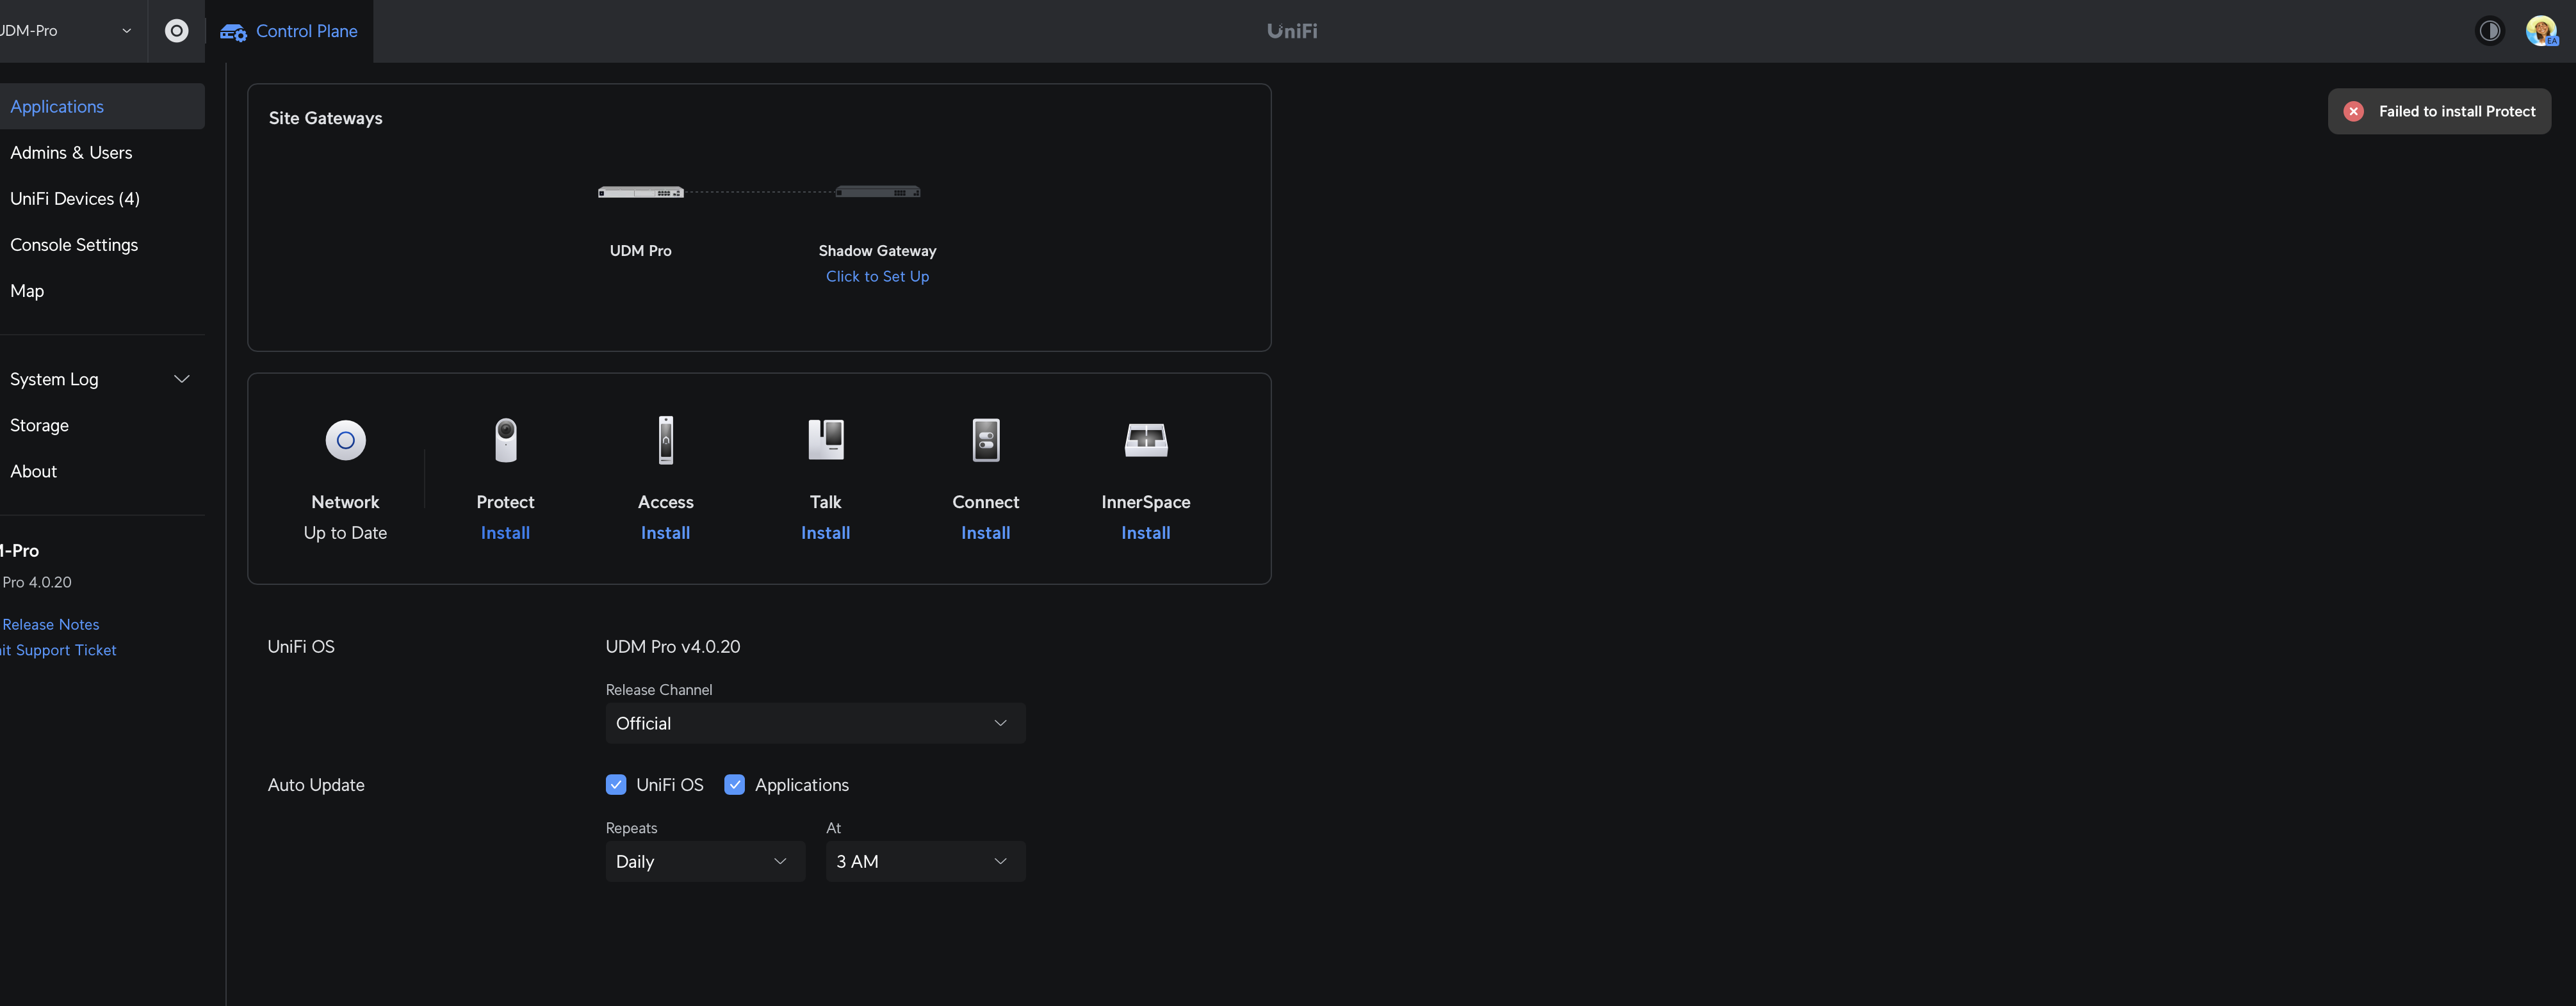Click the 'Pro 4.0.20' sidebar version text
2576x1006 pixels.
coord(37,582)
